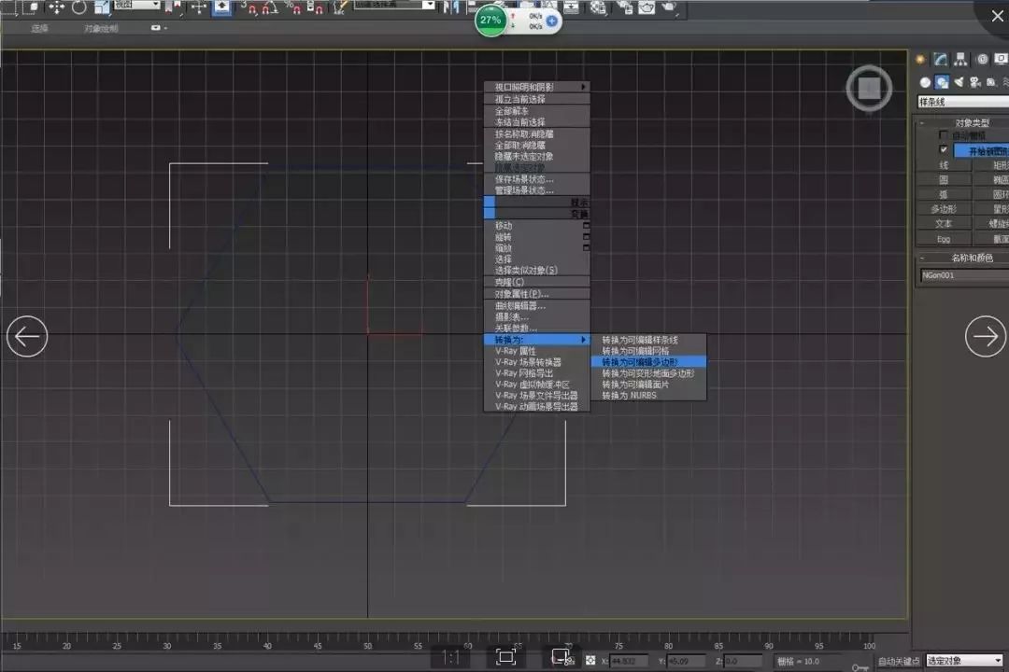Screen dimensions: 1009x672
Task: Select the Cameras category icon
Action: click(x=974, y=82)
